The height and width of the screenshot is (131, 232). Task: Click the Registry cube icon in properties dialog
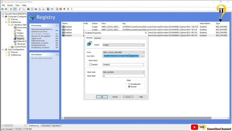[x=90, y=44]
